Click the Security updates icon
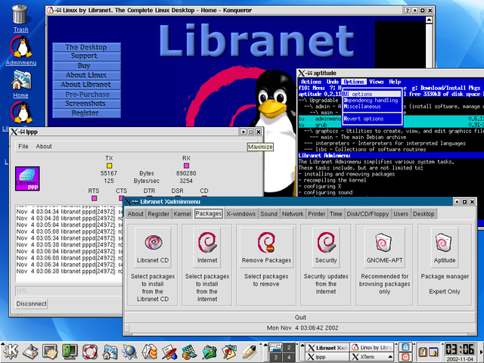Screen dimensions: 484x363 coord(326,247)
